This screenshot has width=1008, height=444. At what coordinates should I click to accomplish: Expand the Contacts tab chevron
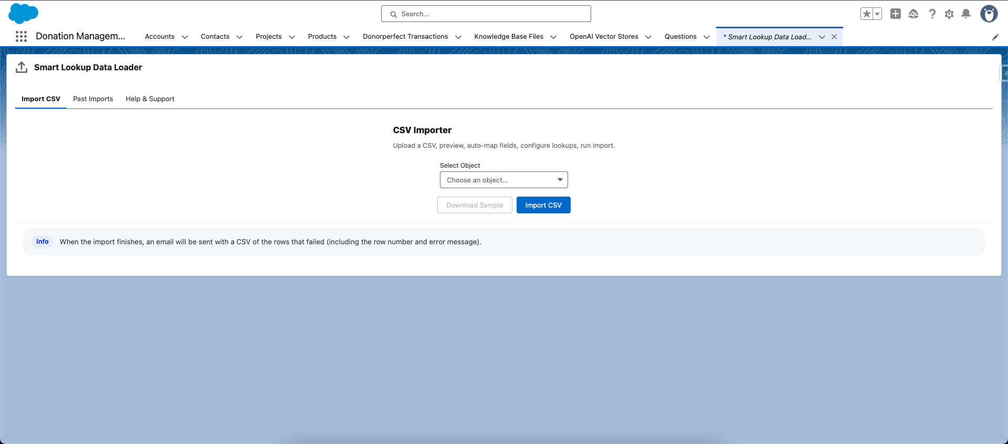239,37
